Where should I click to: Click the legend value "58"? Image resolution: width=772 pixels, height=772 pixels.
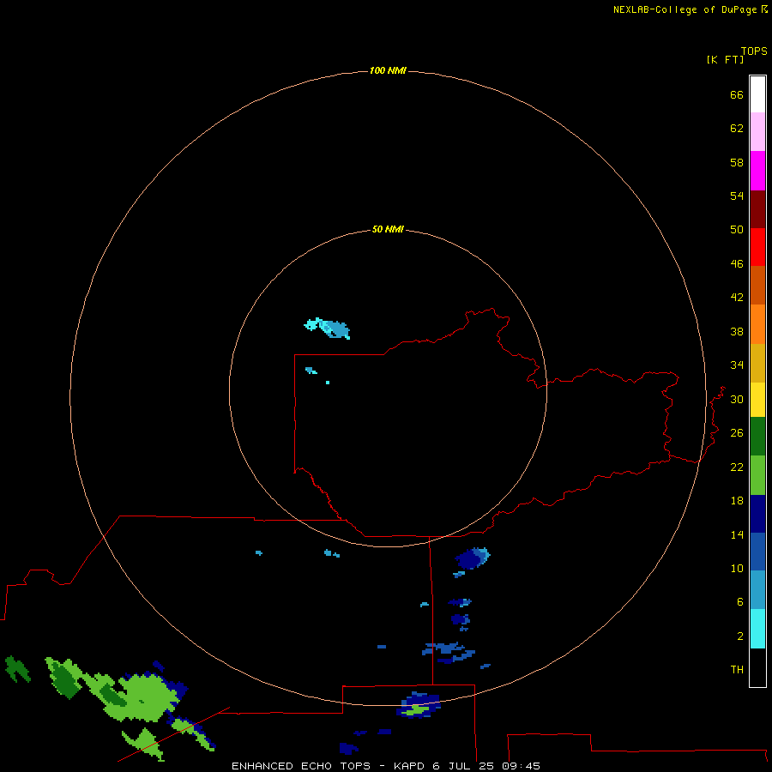tap(737, 162)
